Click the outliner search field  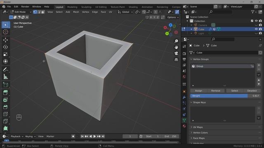click(x=220, y=12)
